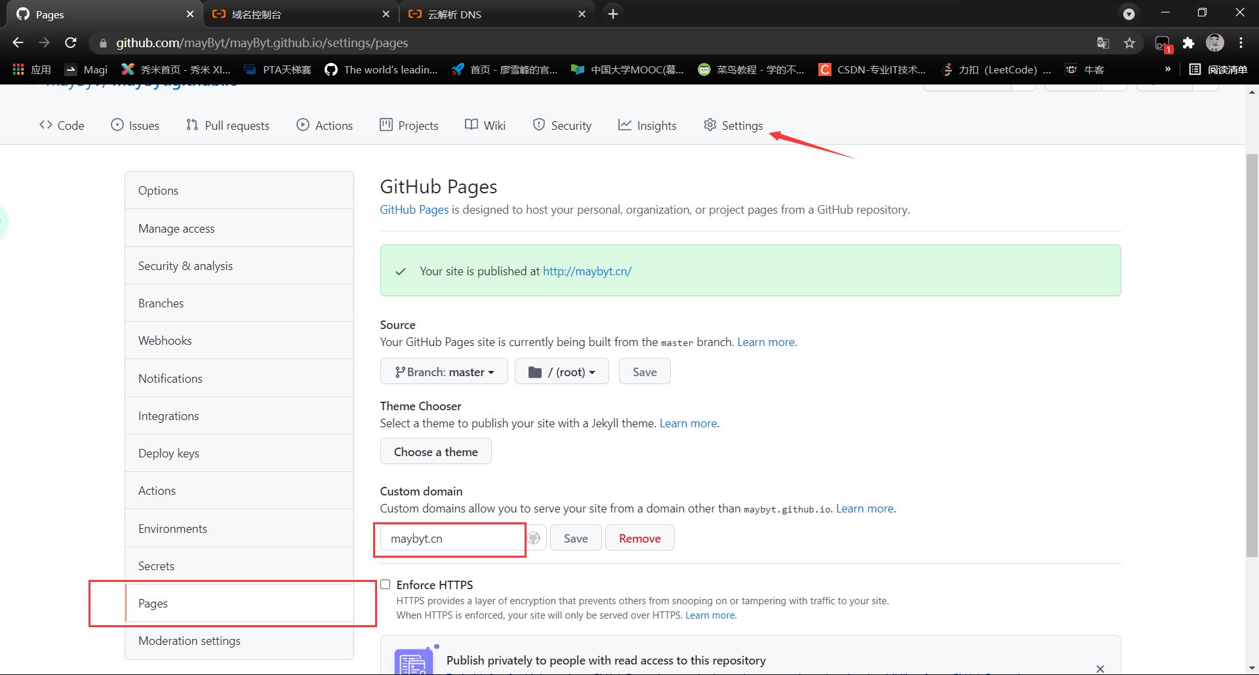The height and width of the screenshot is (675, 1259).
Task: Select Options in settings sidebar
Action: click(x=239, y=191)
